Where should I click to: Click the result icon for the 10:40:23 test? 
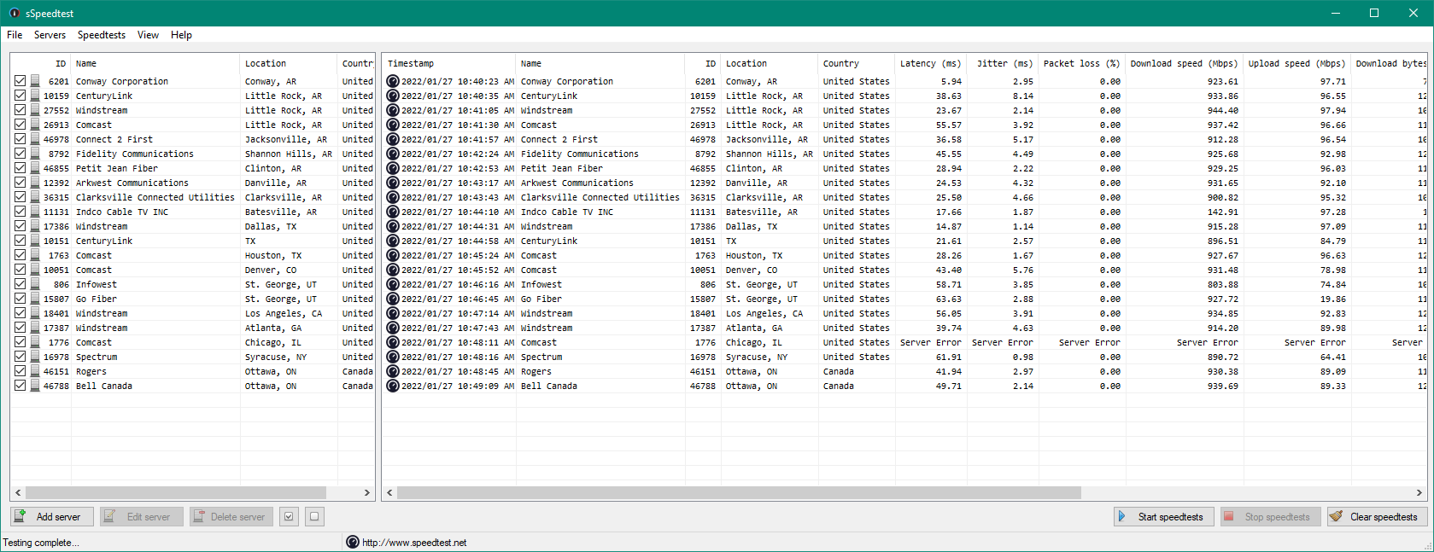(x=393, y=81)
